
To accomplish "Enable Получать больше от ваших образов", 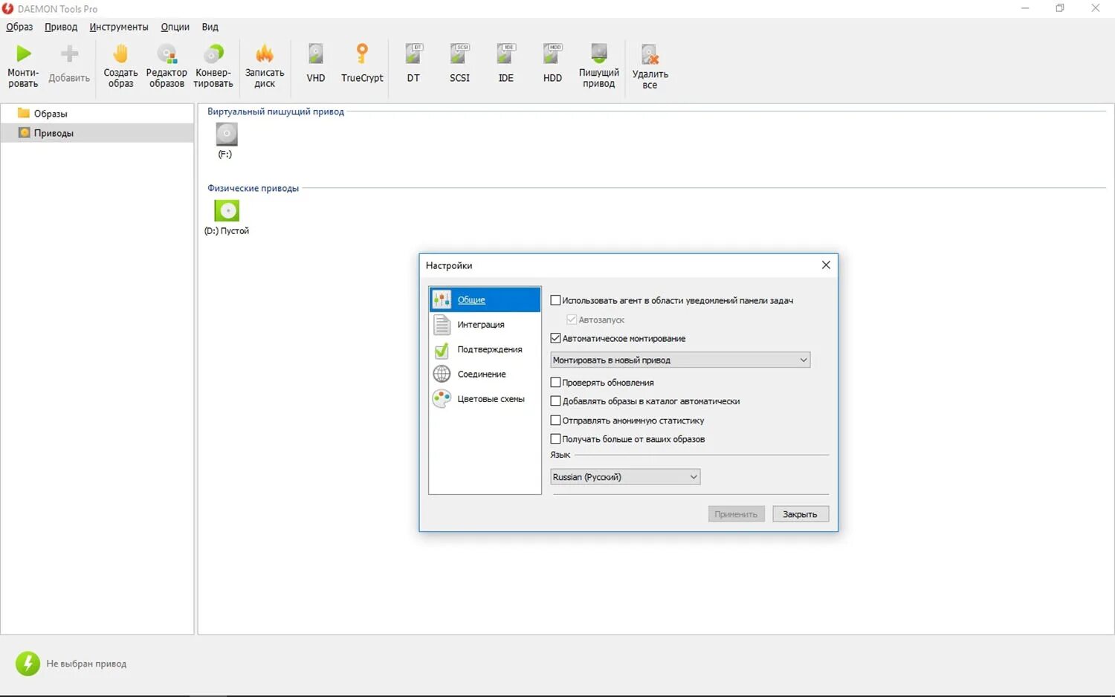I will [555, 439].
